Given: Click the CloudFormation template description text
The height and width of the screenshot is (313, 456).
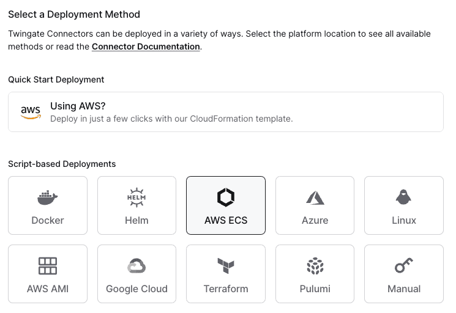Looking at the screenshot, I should (x=171, y=119).
